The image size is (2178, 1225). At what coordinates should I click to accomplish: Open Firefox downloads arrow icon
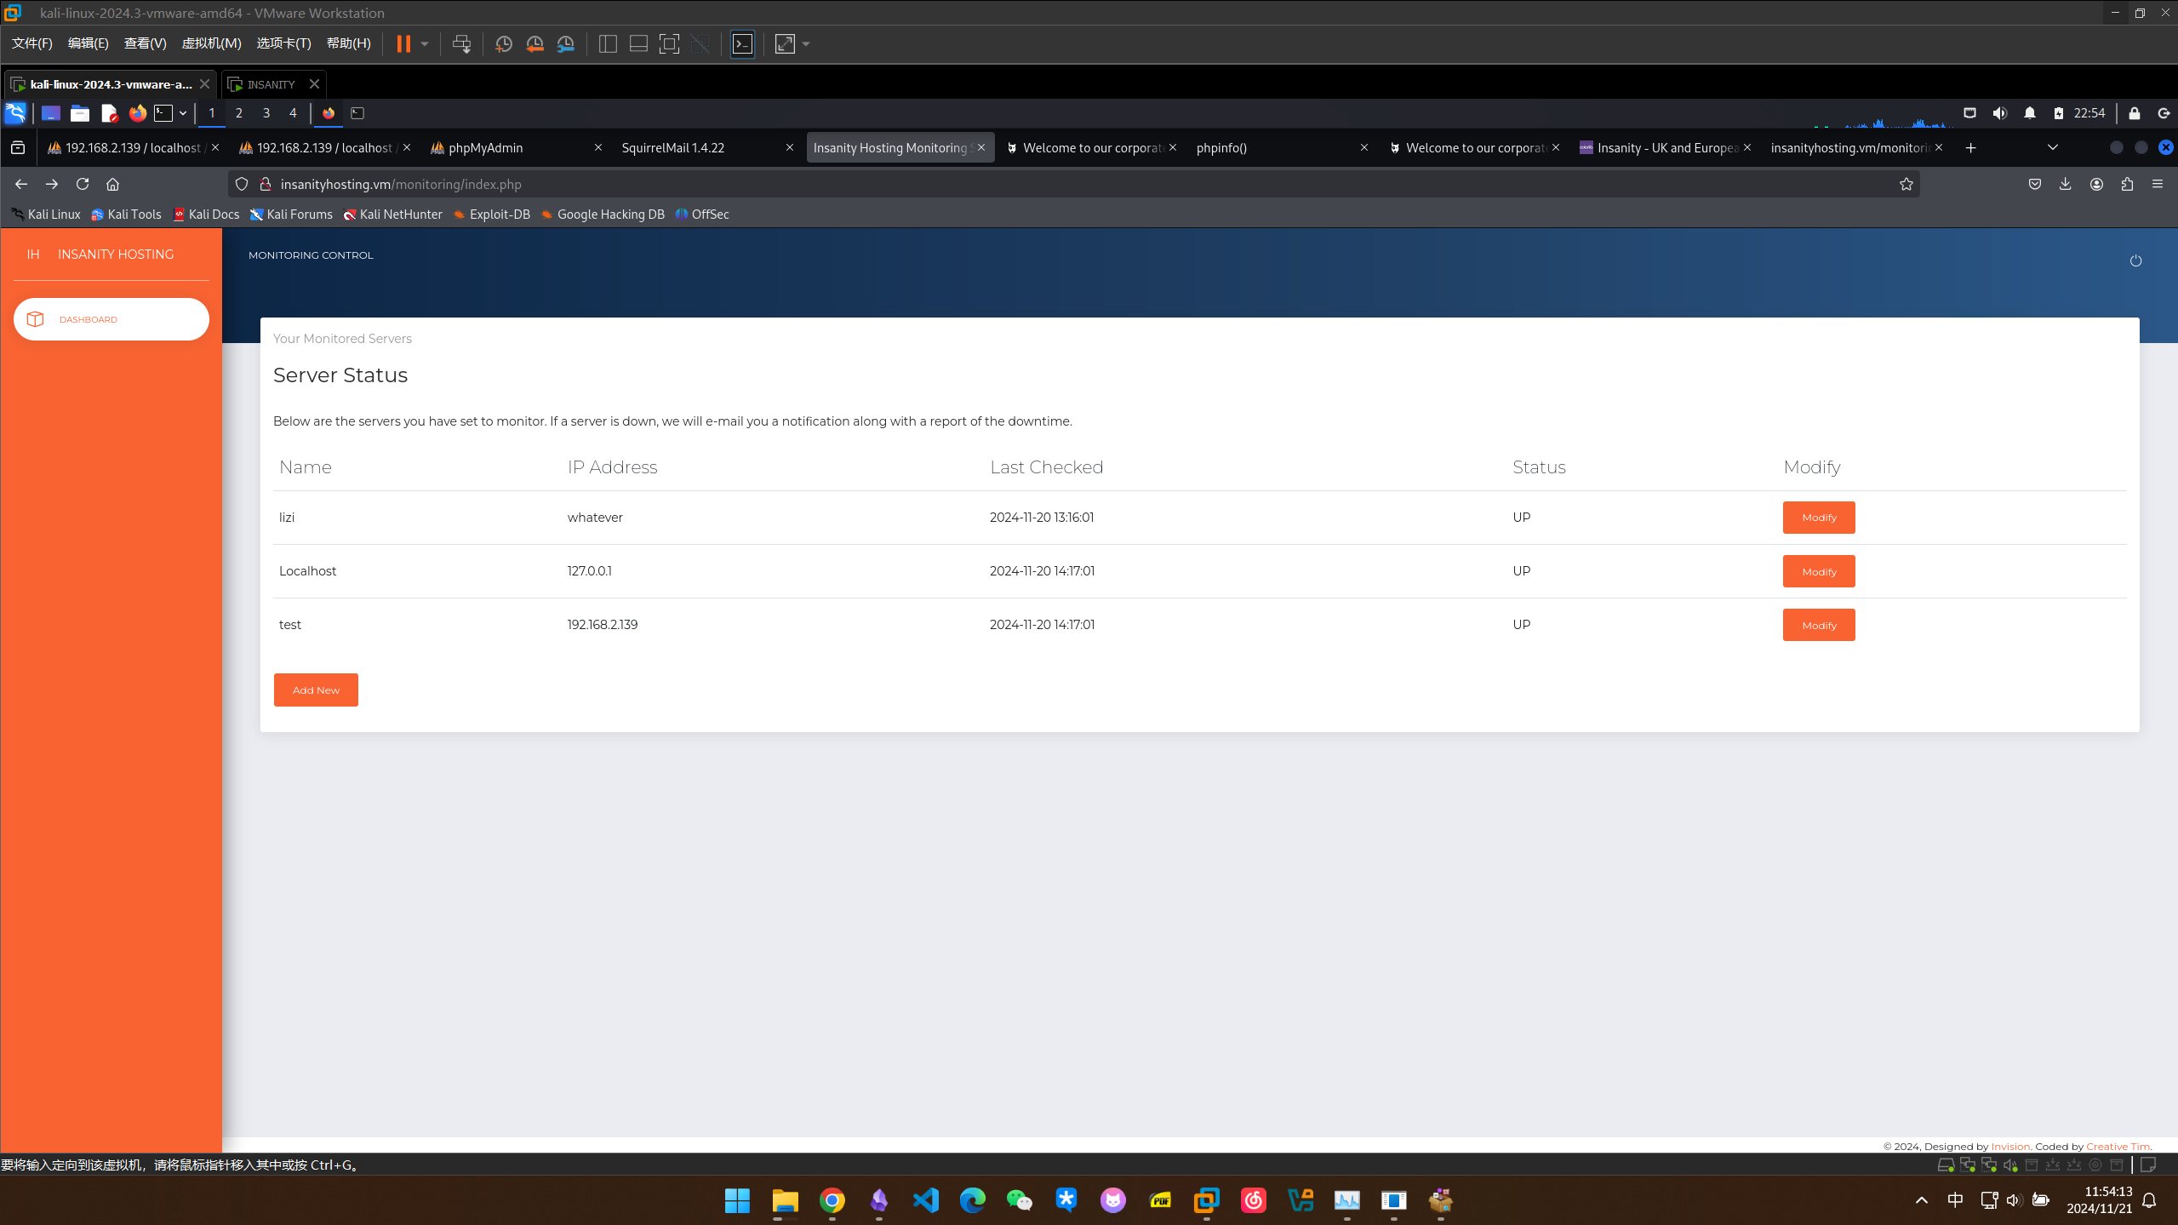(x=2065, y=184)
